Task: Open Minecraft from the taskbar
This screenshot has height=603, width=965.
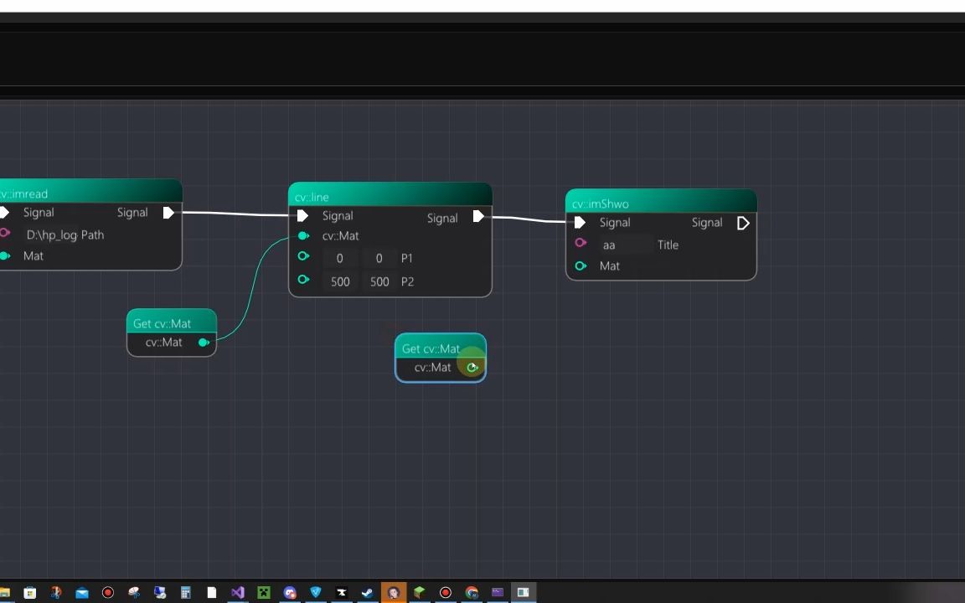Action: tap(263, 593)
